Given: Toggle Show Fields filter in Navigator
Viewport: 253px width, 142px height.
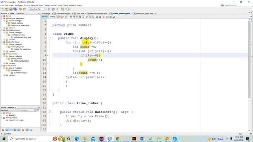Looking at the screenshot, I should 7,130.
